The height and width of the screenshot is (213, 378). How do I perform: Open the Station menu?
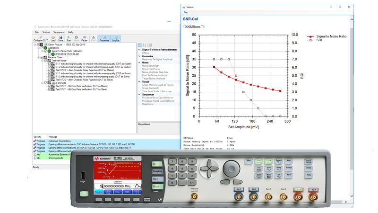coord(46,32)
